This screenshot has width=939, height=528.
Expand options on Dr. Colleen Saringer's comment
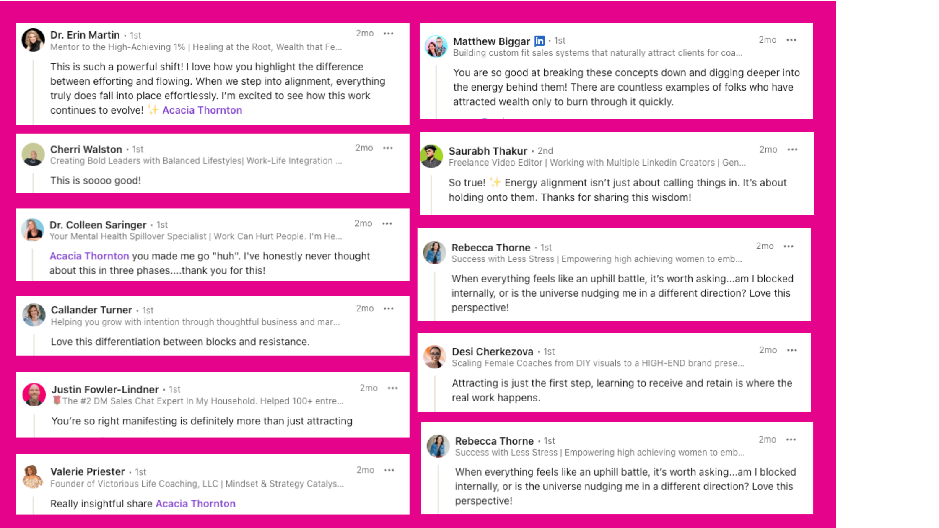(387, 223)
